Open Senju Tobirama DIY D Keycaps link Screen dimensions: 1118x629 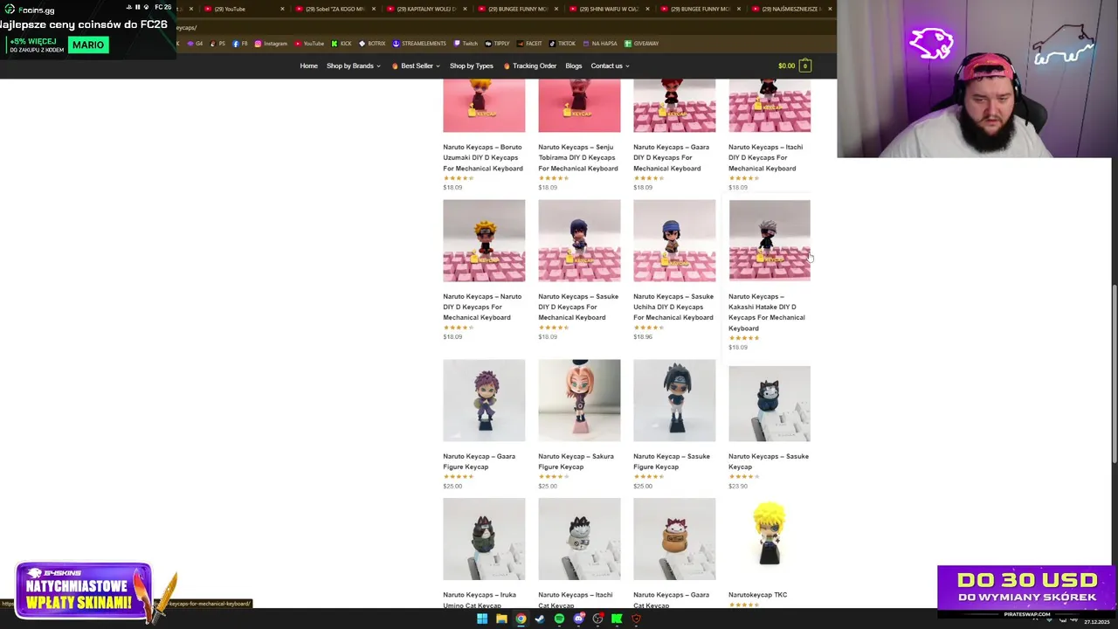click(577, 157)
